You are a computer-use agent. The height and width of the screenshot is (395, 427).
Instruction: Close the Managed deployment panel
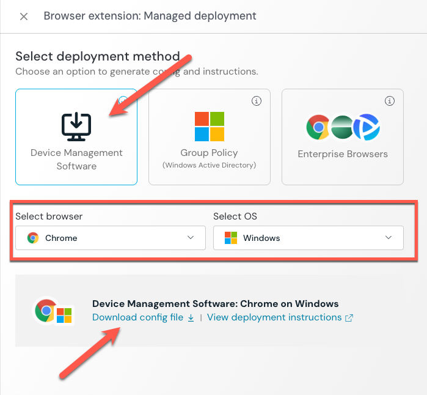coord(24,17)
